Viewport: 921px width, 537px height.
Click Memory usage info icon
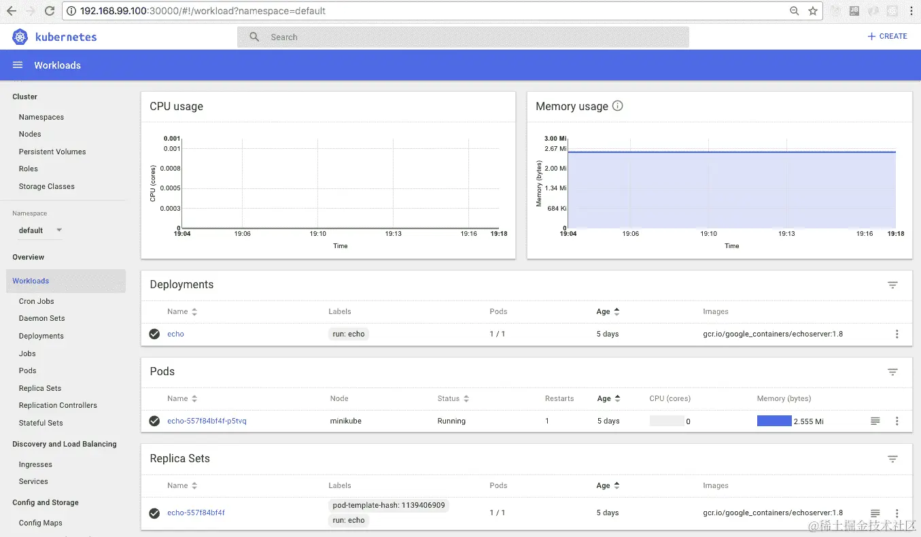[617, 106]
